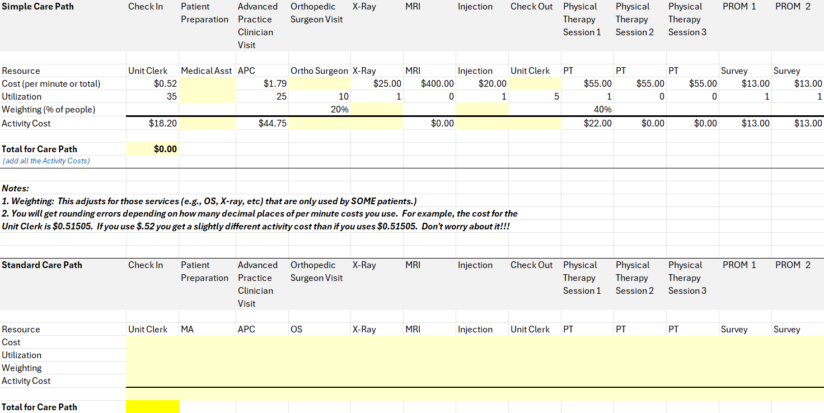Select the empty Ortho Surgeon cost cell
This screenshot has height=413, width=824.
coord(320,84)
